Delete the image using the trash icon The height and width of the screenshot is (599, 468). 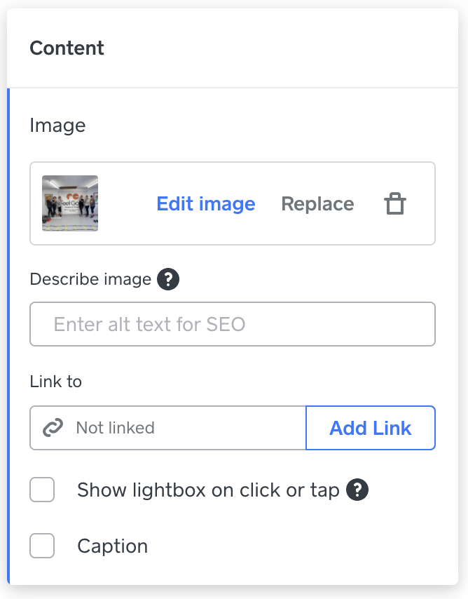[x=394, y=203]
